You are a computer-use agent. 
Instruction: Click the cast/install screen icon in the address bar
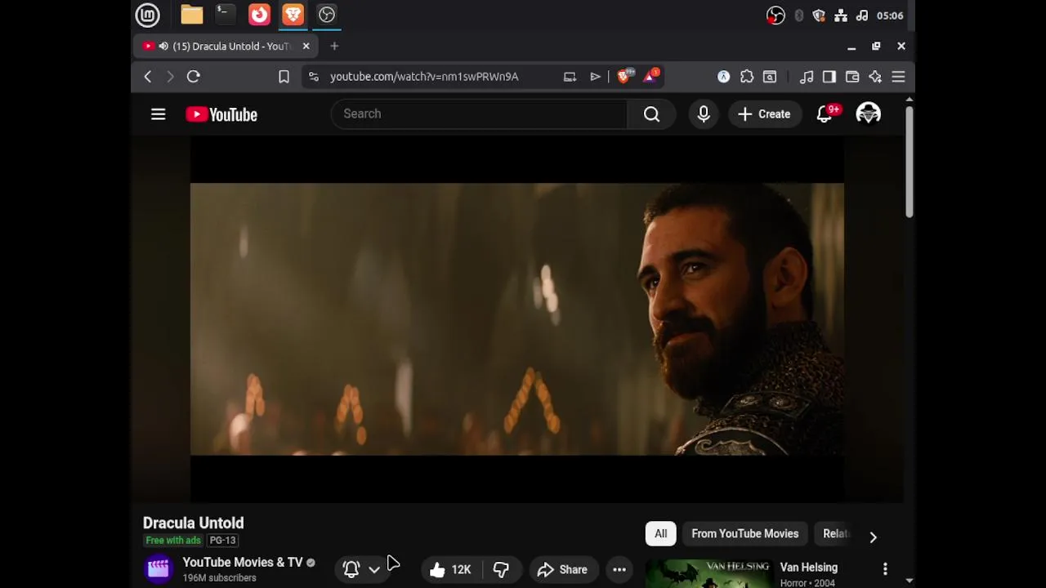[x=570, y=77]
